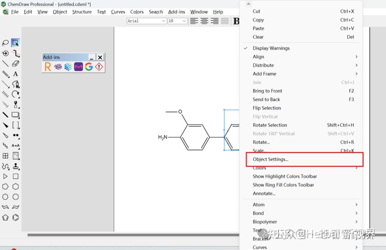
Task: Choose Object Settings... from context menu
Action: tap(301, 159)
